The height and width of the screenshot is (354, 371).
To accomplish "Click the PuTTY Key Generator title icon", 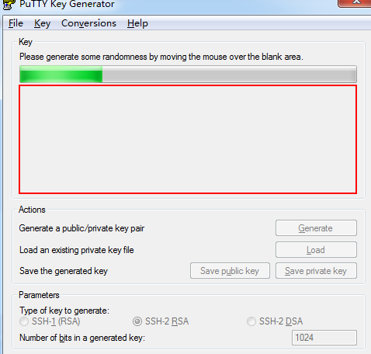I will pyautogui.click(x=8, y=5).
